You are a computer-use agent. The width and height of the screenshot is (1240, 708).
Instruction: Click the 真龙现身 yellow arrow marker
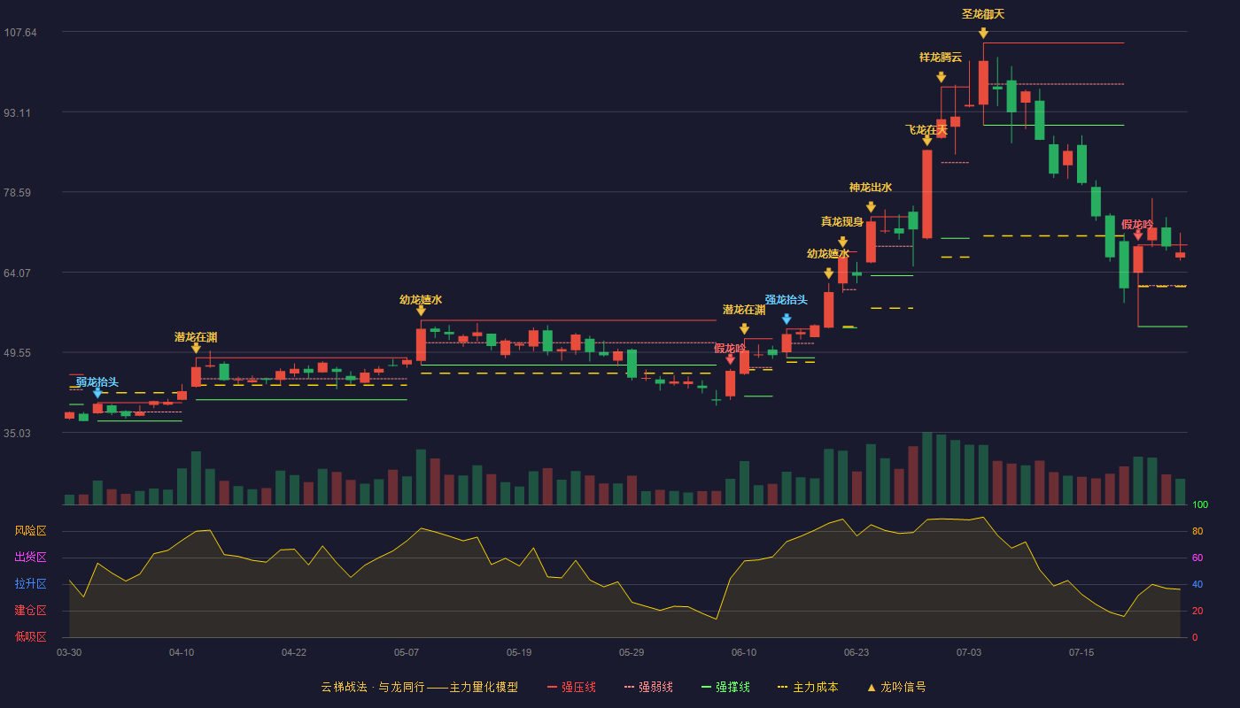(x=842, y=242)
